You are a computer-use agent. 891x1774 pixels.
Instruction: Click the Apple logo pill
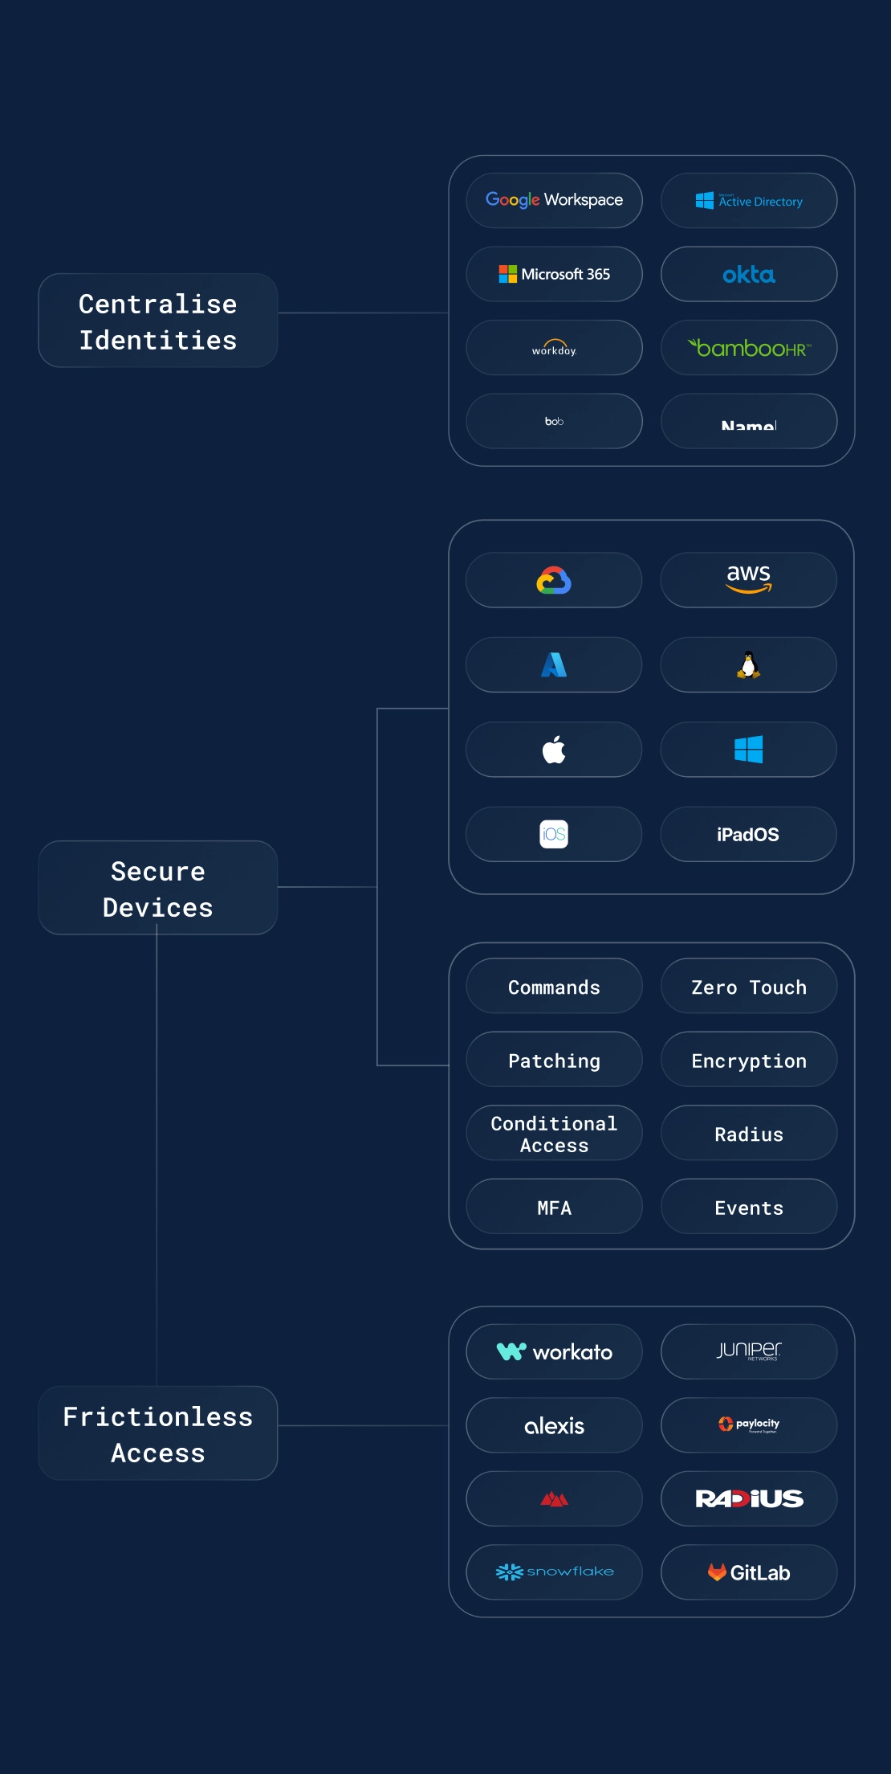554,750
